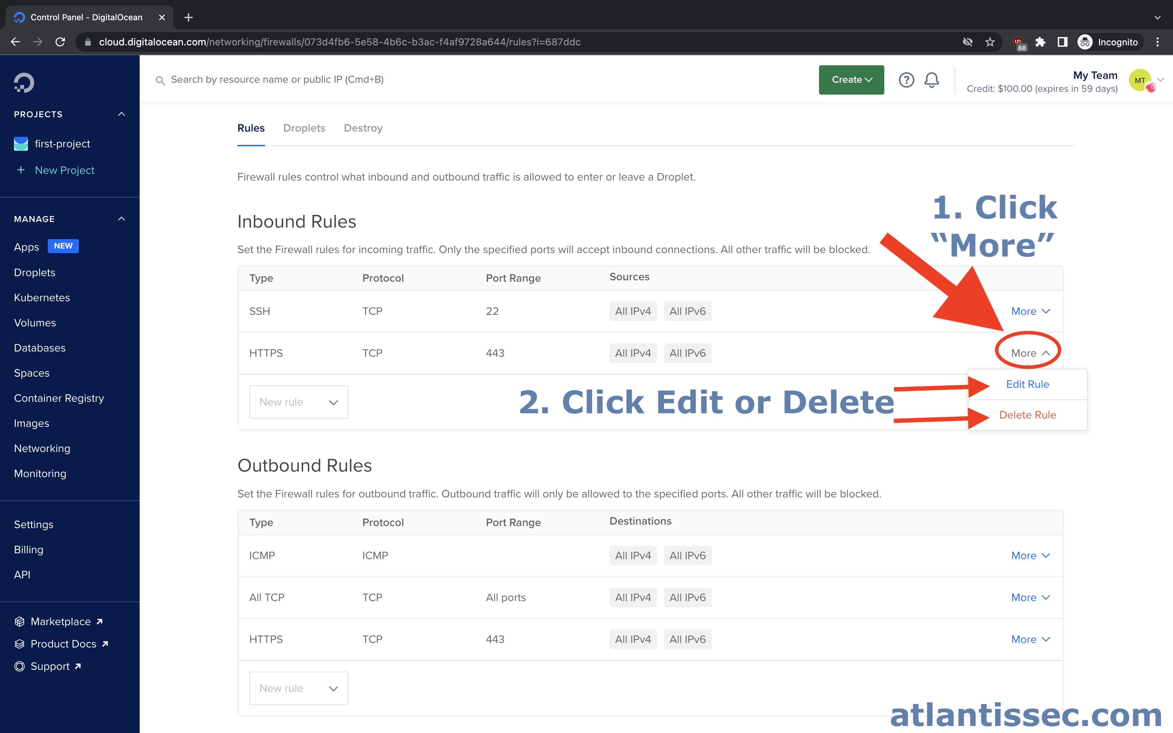Click the All IPv4 tag in SSH row
Viewport: 1173px width, 733px height.
(x=633, y=311)
